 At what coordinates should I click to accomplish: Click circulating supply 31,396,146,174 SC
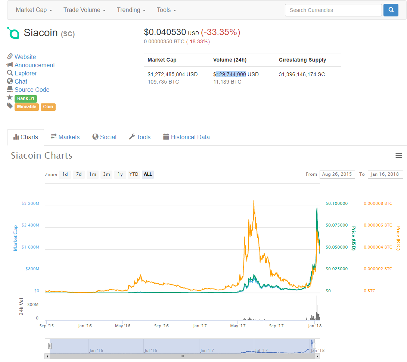(302, 75)
